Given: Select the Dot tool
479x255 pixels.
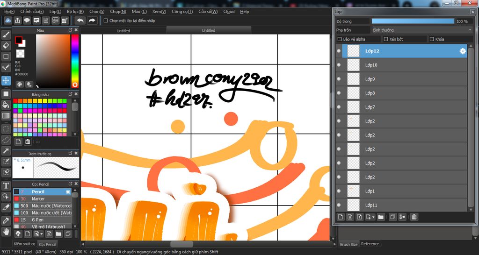Looking at the screenshot, I should pos(6,68).
